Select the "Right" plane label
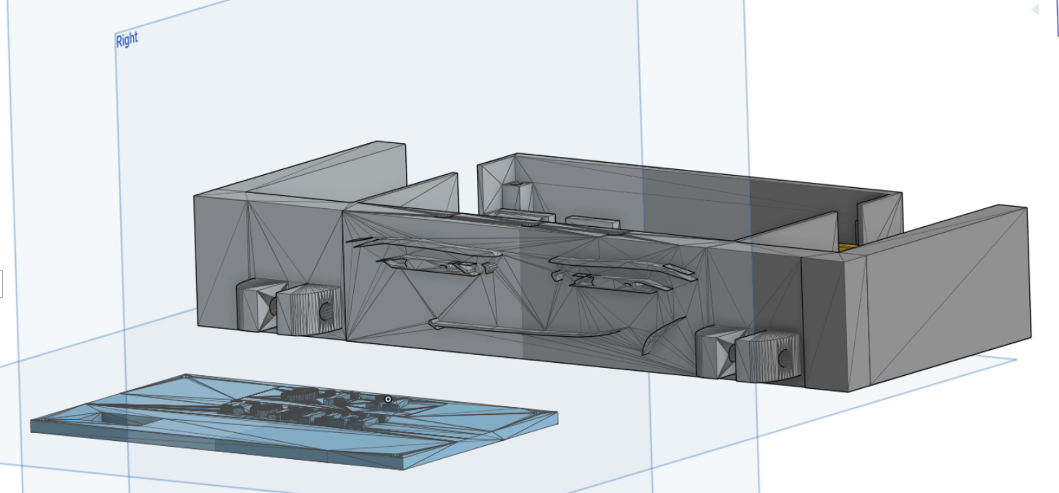Image resolution: width=1059 pixels, height=493 pixels. (127, 40)
